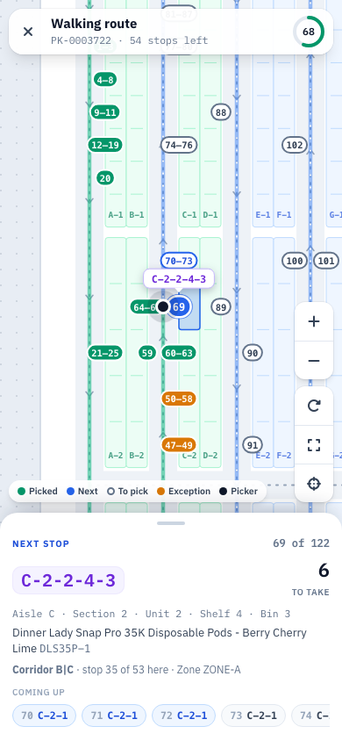Select the picked stop marker 59
The height and width of the screenshot is (741, 342).
(x=147, y=353)
